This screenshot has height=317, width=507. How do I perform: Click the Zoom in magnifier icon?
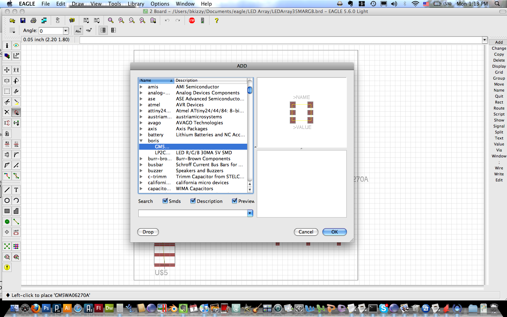click(121, 20)
